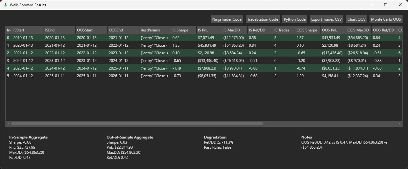Click Out-of-Sample Sharpe: 0.03 text

(x=117, y=142)
